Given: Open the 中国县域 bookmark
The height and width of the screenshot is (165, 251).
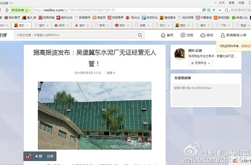Looking at the screenshot, I should tap(204, 18).
